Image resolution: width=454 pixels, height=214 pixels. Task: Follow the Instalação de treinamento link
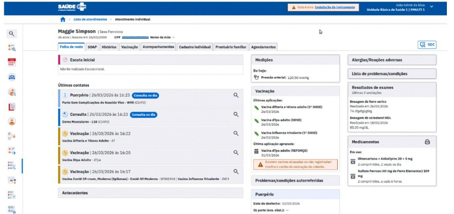click(334, 8)
